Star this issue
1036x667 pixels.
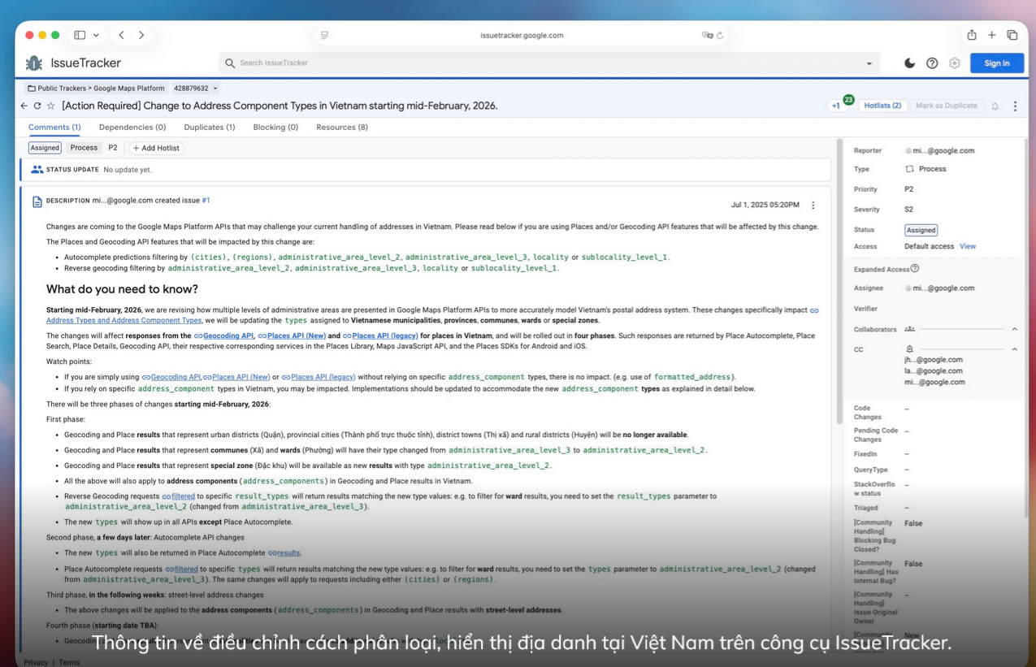click(50, 106)
